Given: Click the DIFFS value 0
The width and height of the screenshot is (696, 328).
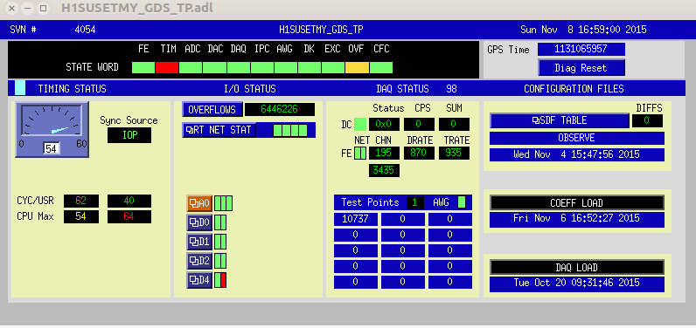Looking at the screenshot, I should [647, 121].
